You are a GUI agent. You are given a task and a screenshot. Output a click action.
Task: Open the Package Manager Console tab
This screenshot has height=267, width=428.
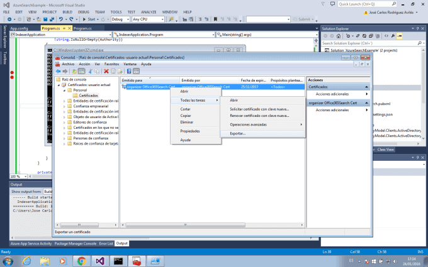point(76,244)
